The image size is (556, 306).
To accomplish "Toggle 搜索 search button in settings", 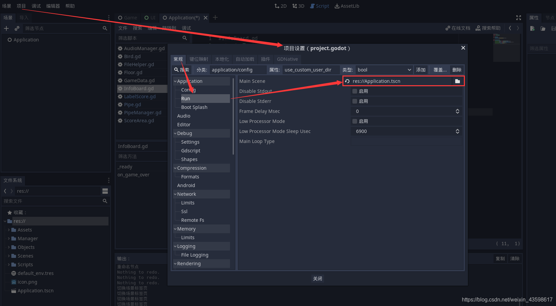I will pos(182,70).
